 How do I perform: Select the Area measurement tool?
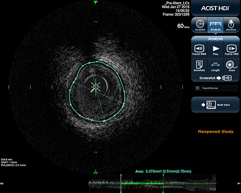coord(231,66)
